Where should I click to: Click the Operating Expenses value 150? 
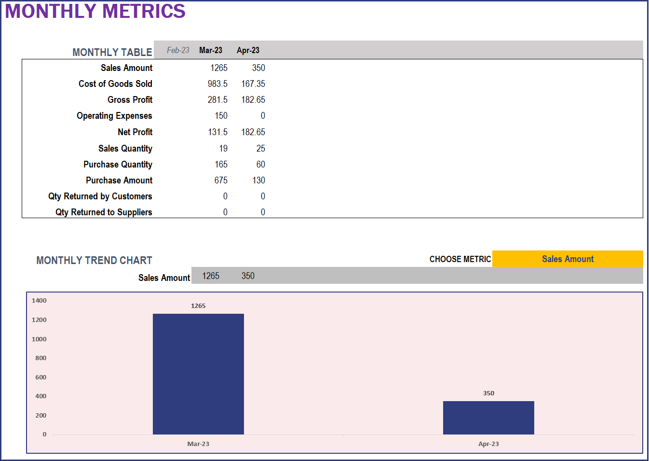tap(221, 115)
